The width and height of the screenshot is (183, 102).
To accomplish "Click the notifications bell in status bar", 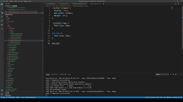I will [x=181, y=97].
